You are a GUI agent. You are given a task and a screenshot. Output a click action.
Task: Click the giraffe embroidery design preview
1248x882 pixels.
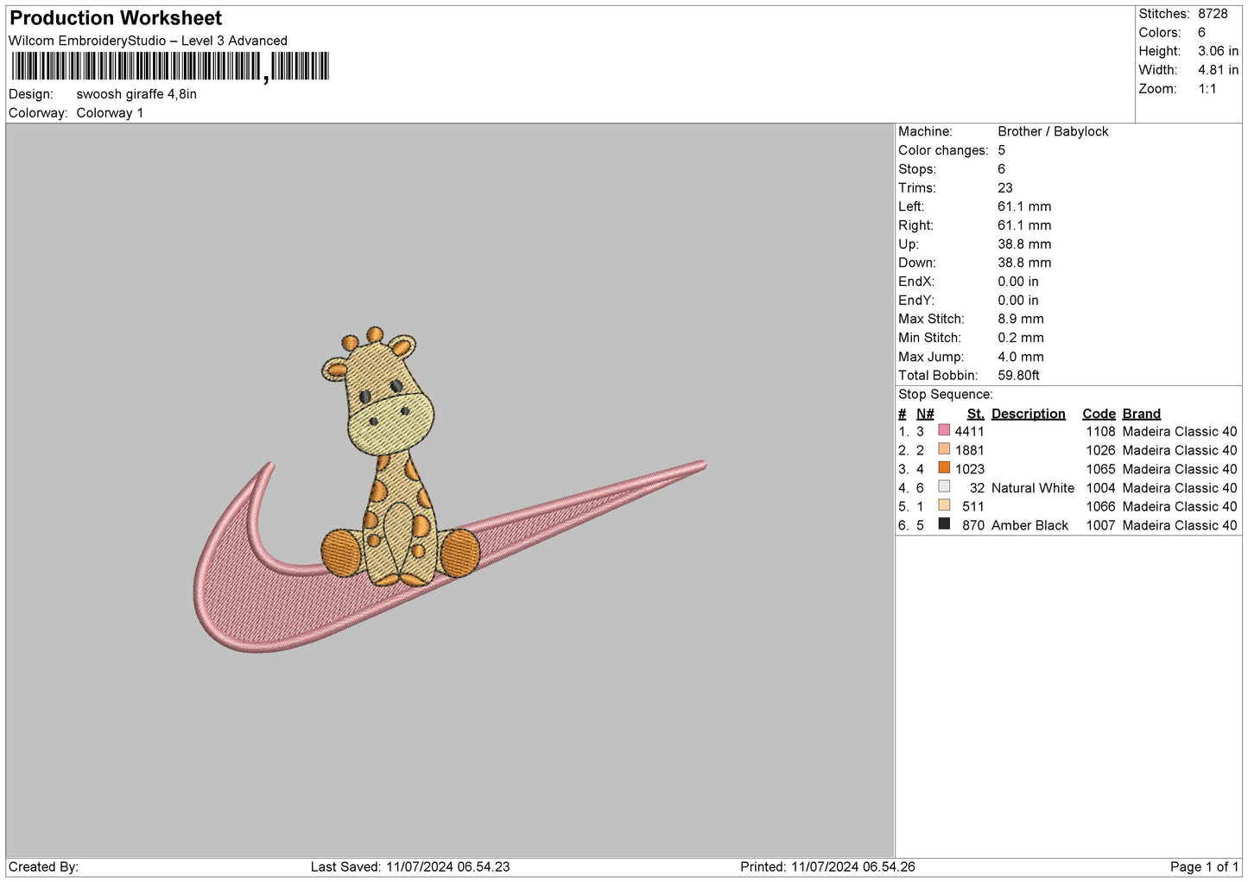(449, 490)
